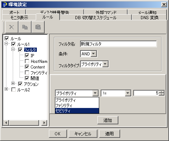The width and height of the screenshot is (169, 141).
Task: Collapse the フィルタ tree node
Action: click(13, 49)
